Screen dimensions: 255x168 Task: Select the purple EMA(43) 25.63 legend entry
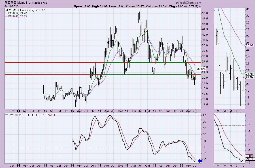pyautogui.click(x=16, y=16)
